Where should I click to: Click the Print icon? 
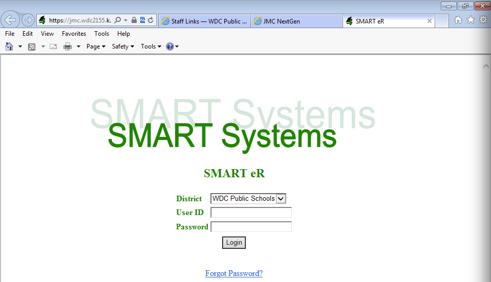(67, 47)
